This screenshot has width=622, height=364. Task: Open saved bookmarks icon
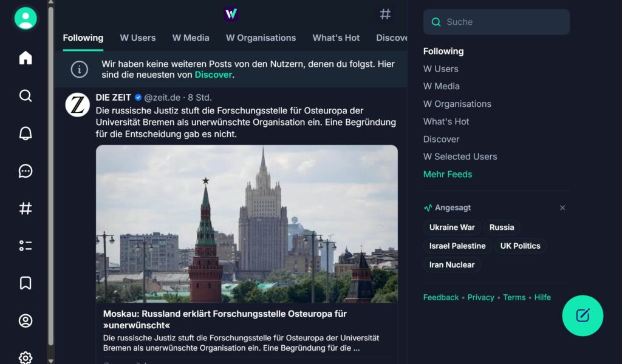tap(26, 283)
